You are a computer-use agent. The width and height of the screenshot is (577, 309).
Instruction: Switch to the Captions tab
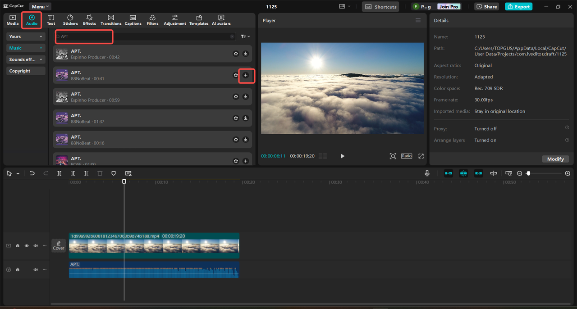coord(133,20)
